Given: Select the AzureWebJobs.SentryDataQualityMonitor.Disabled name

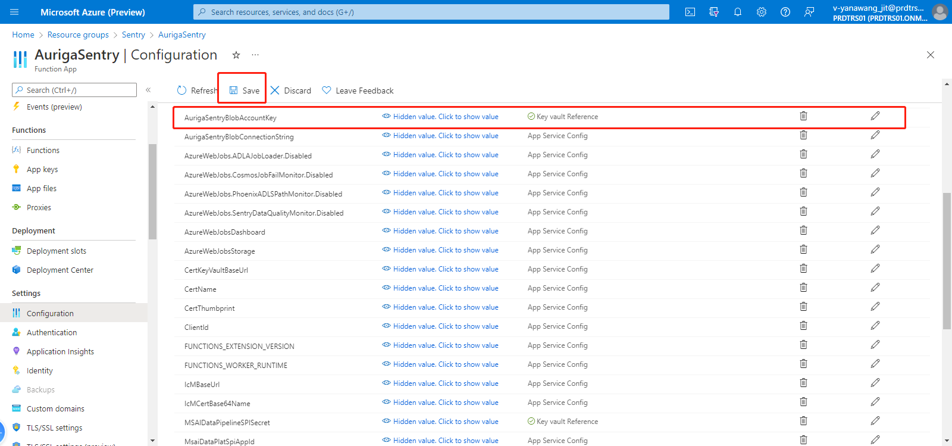Looking at the screenshot, I should (x=264, y=213).
